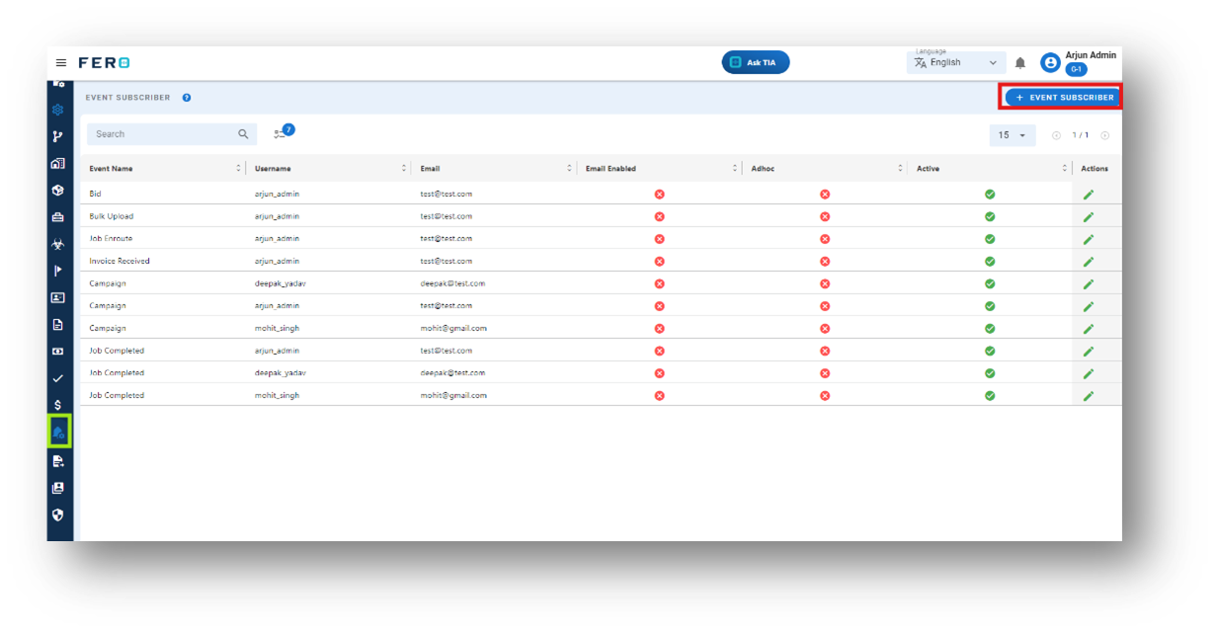Click the Username column header
This screenshot has width=1217, height=635.
click(273, 169)
